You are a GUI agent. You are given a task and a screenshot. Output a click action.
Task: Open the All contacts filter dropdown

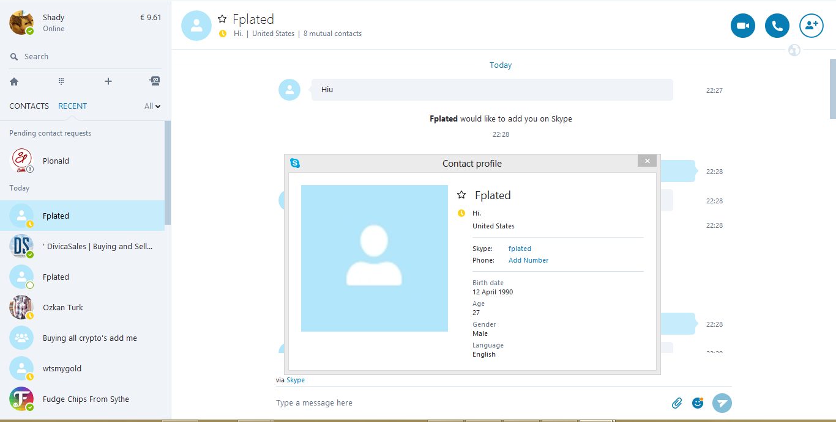[x=152, y=106]
